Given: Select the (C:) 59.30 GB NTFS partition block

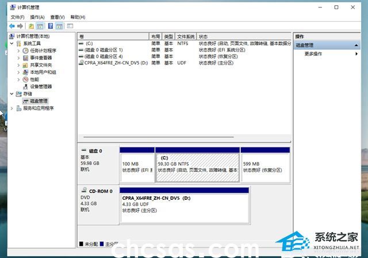Looking at the screenshot, I should click(x=198, y=165).
